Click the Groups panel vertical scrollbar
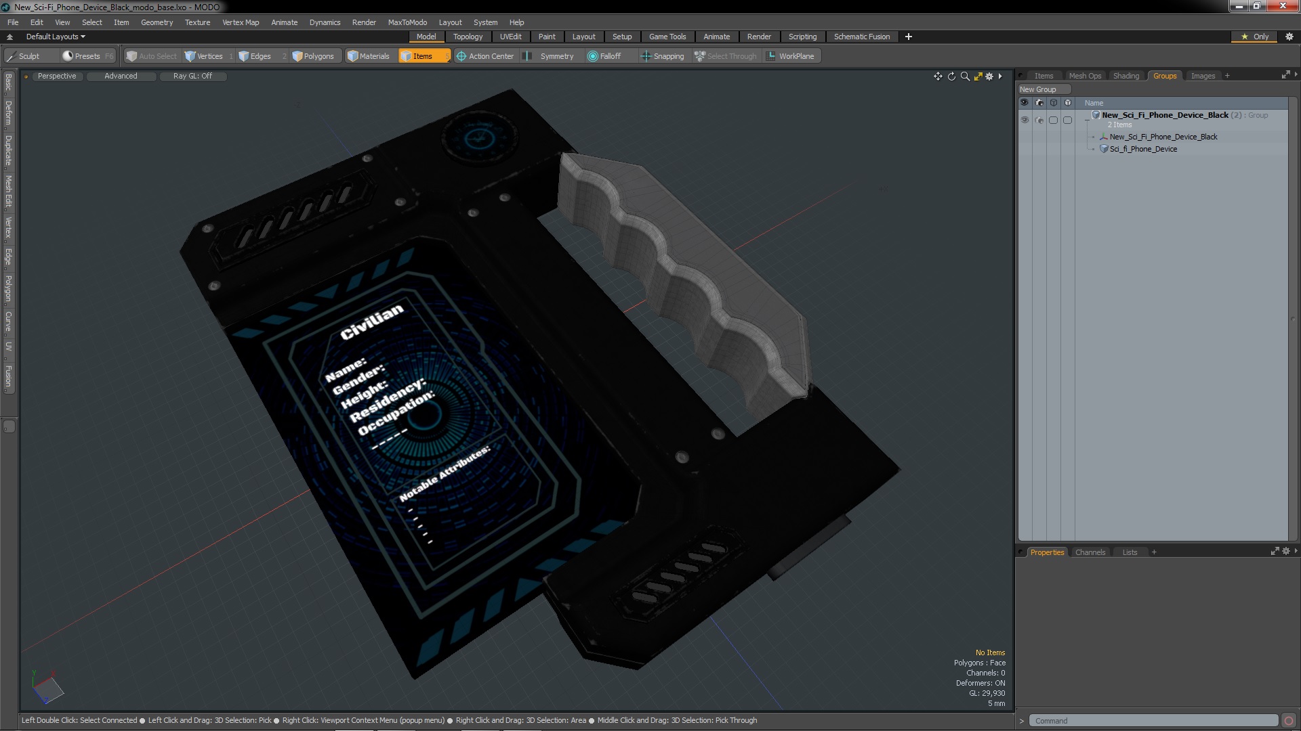This screenshot has width=1301, height=731. pyautogui.click(x=1292, y=318)
